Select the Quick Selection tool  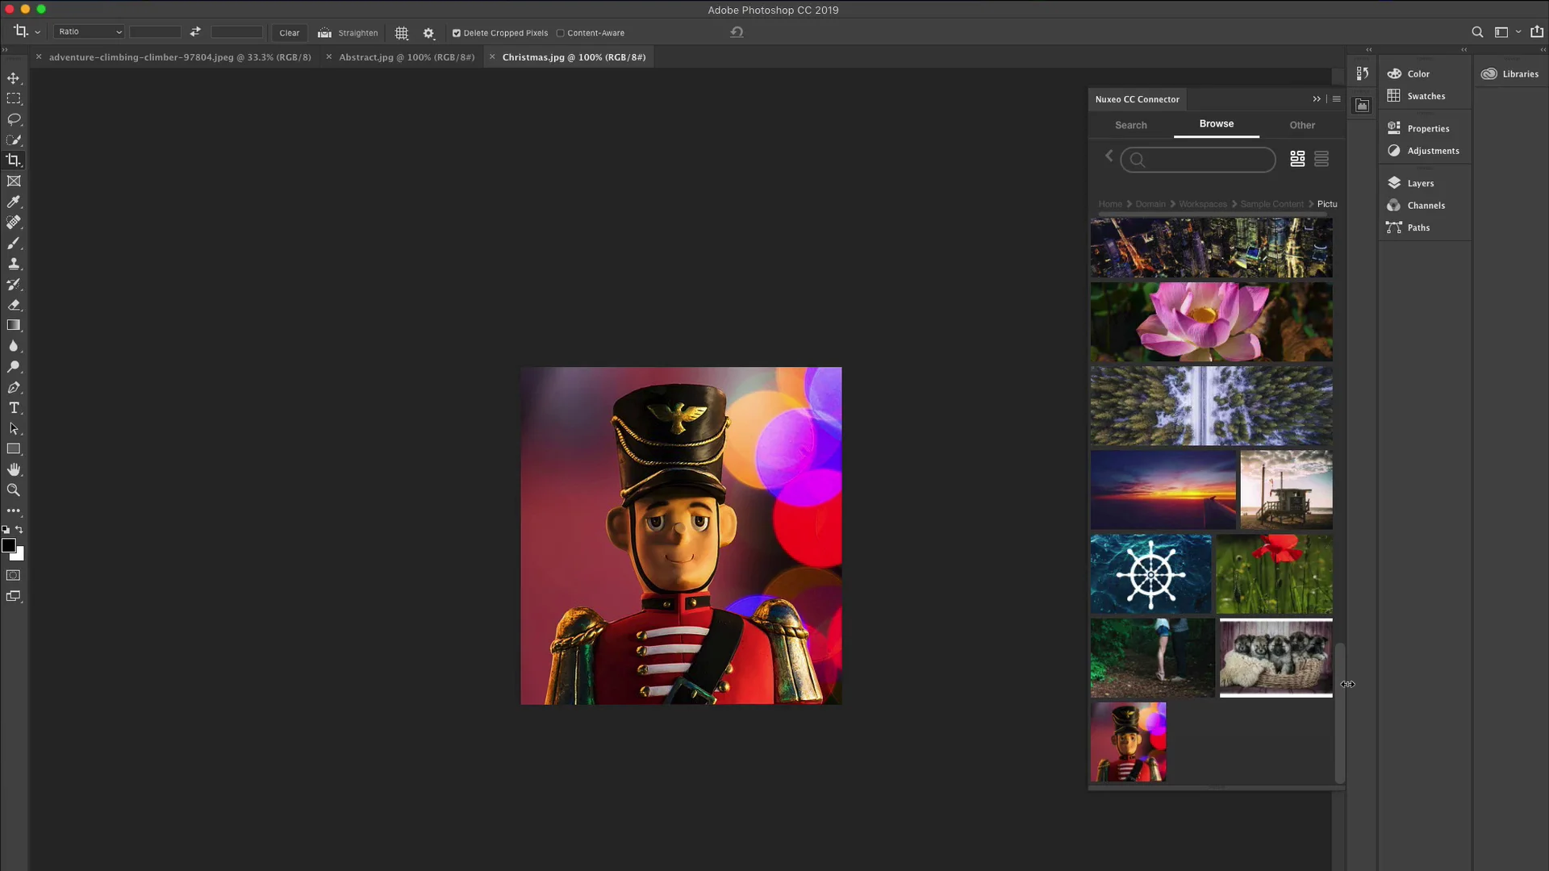point(14,140)
